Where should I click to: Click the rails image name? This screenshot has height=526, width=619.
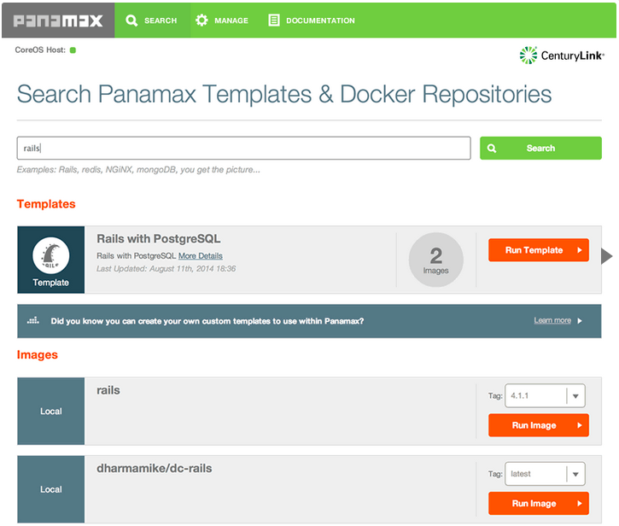coord(108,390)
